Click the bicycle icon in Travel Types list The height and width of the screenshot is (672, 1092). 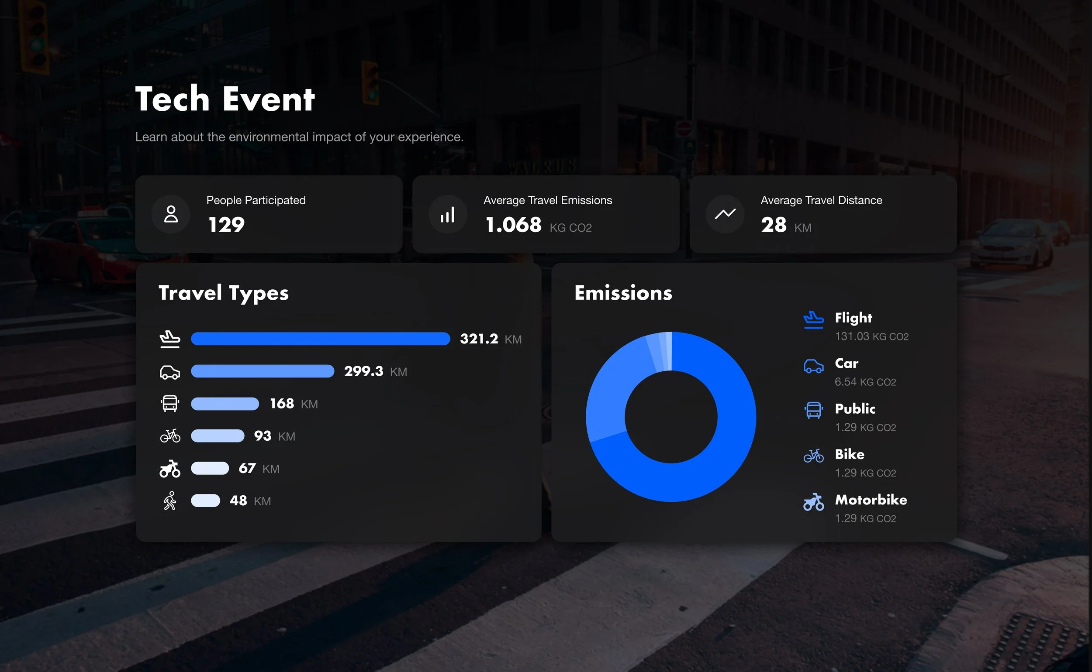click(170, 436)
